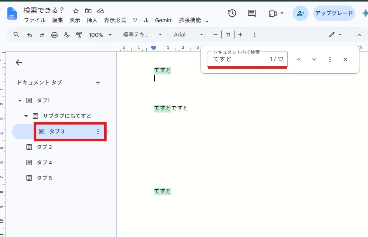This screenshot has height=237, width=368.
Task: Click inside the ドキュメント内で検索 search field
Action: tap(247, 59)
